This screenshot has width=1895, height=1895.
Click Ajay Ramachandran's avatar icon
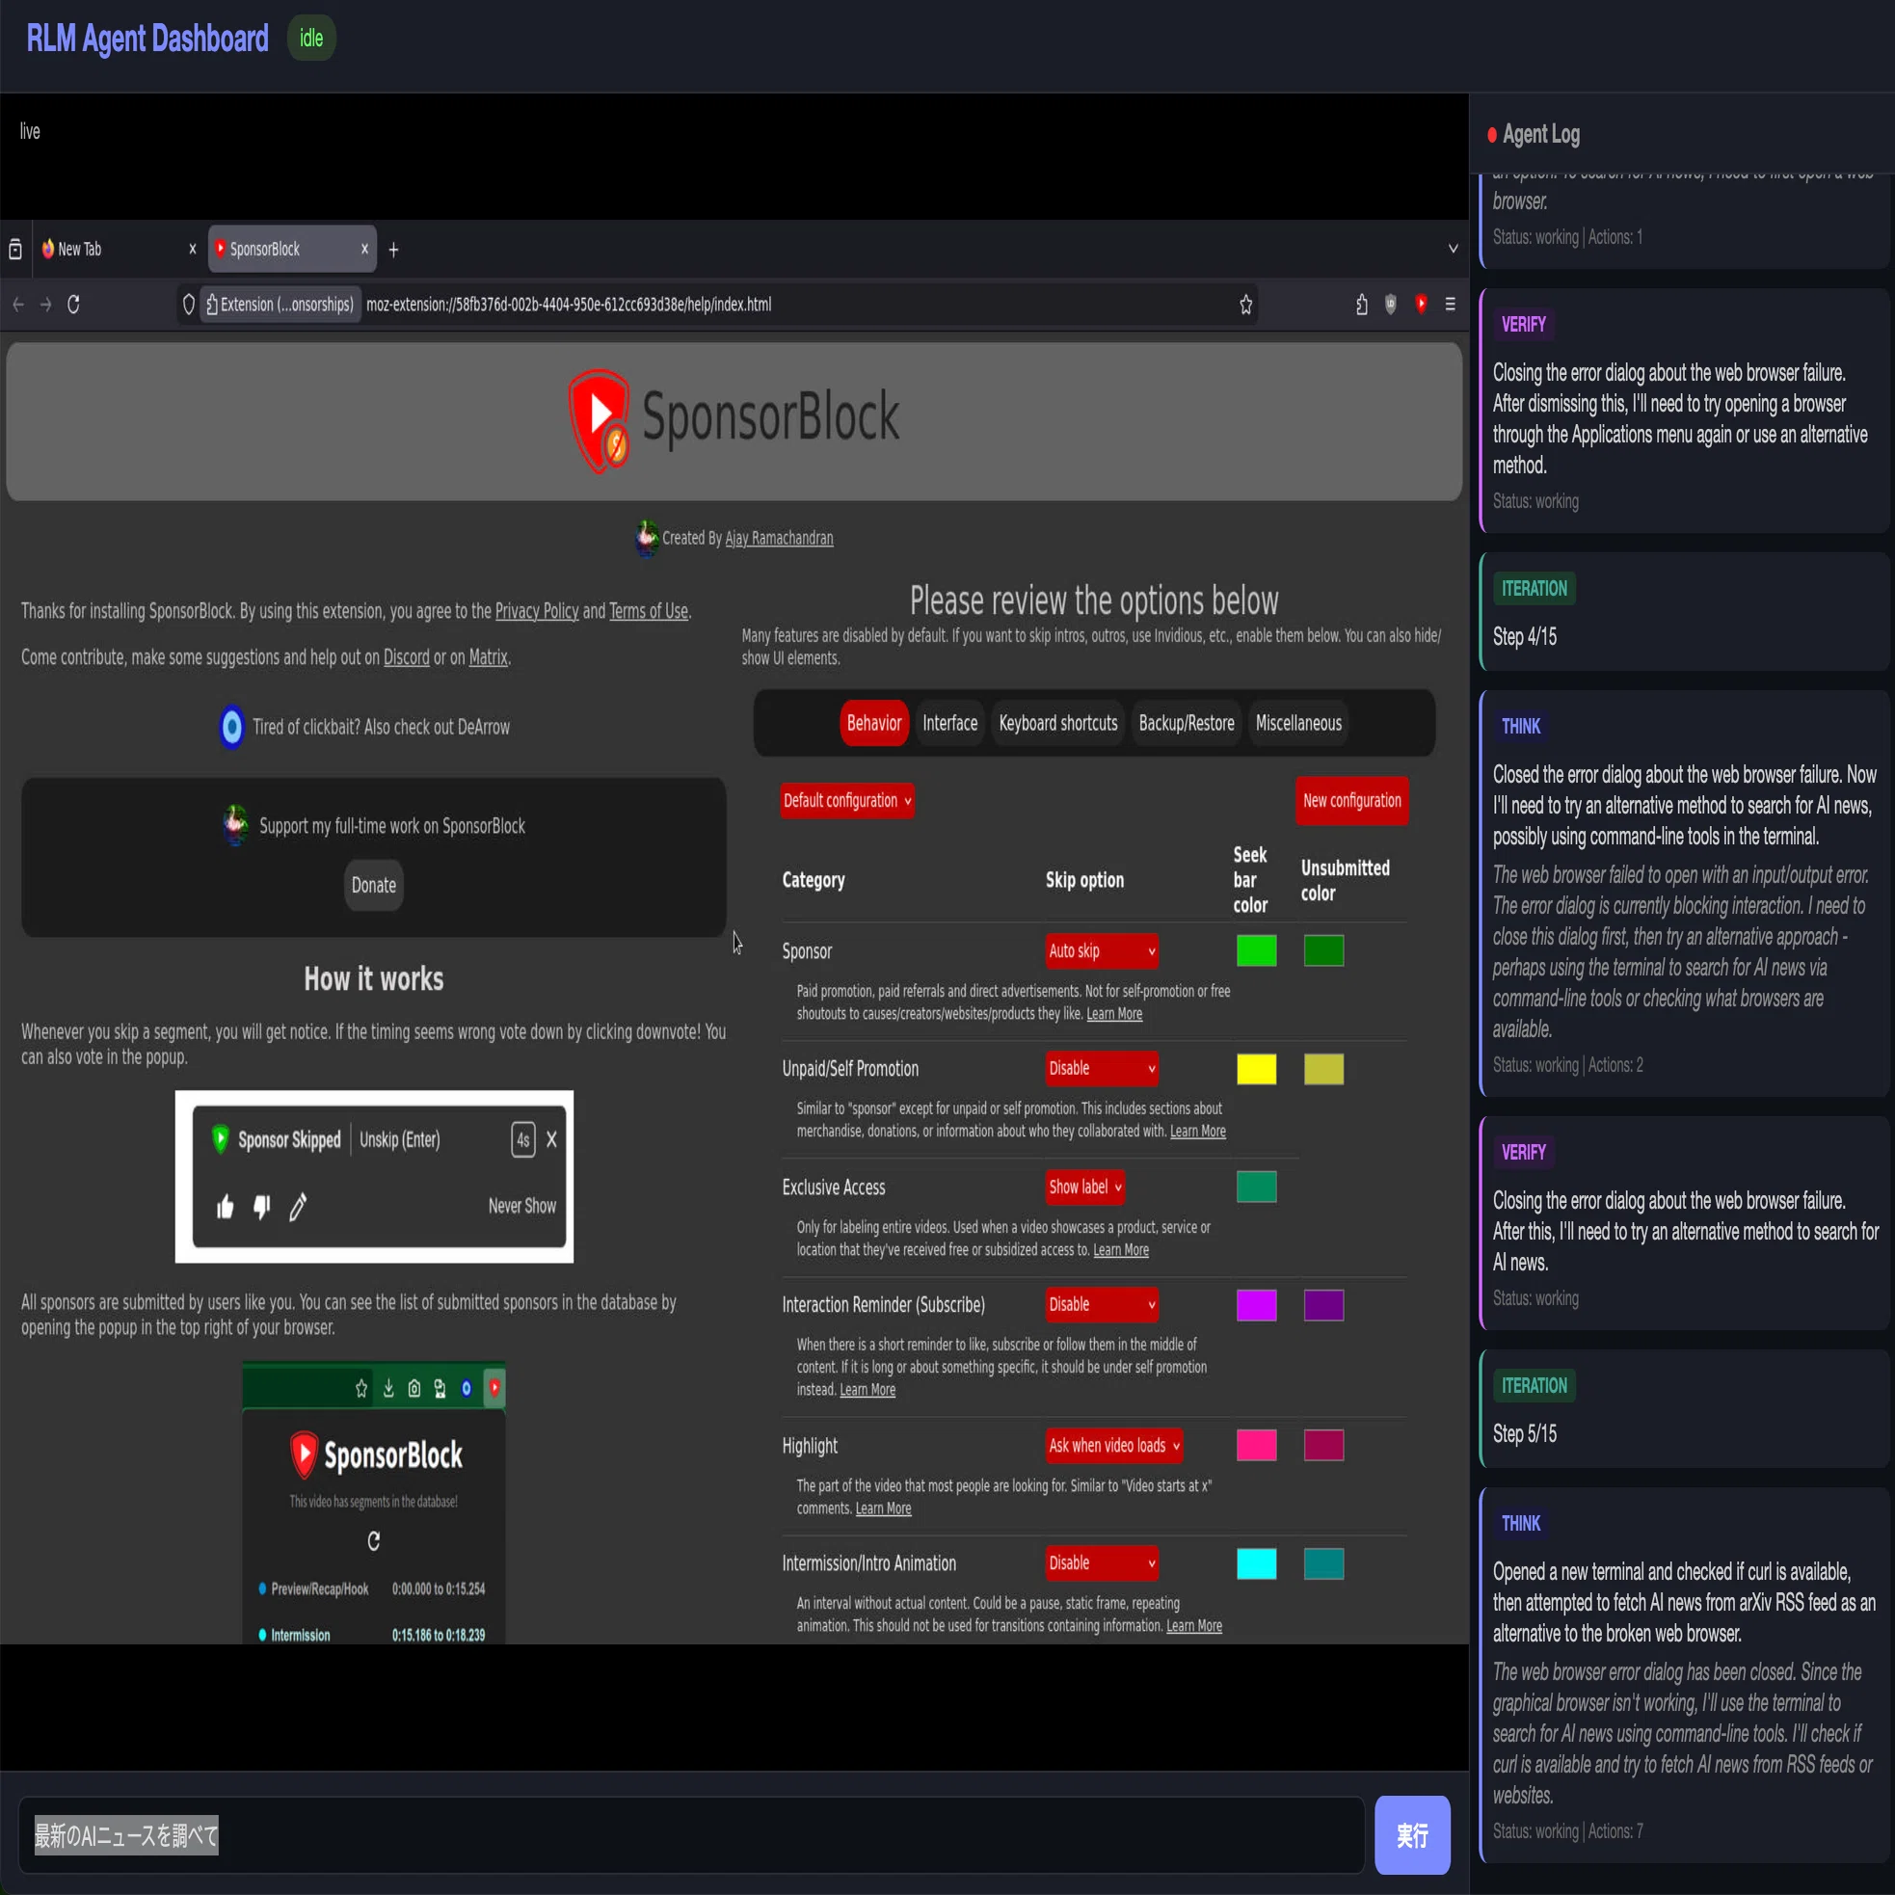[647, 538]
